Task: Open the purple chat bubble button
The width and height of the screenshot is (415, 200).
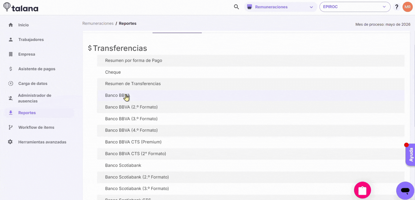Action: (x=405, y=190)
